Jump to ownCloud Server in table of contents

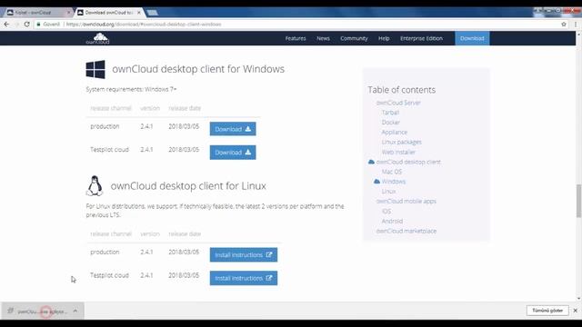pos(398,103)
